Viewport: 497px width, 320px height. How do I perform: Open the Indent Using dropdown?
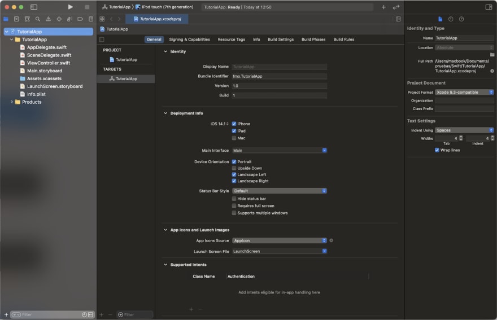point(464,130)
